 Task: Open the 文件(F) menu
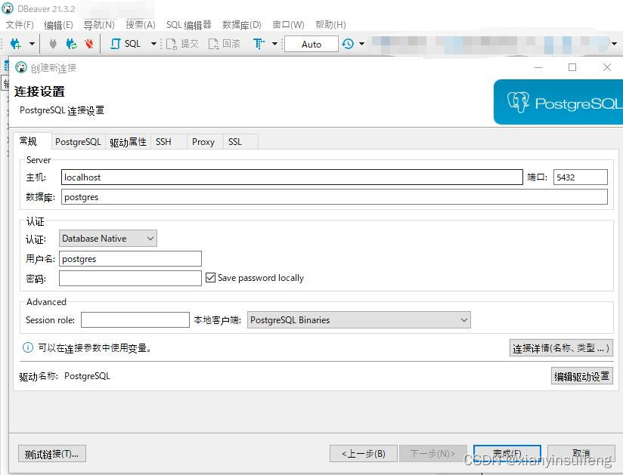coord(20,25)
